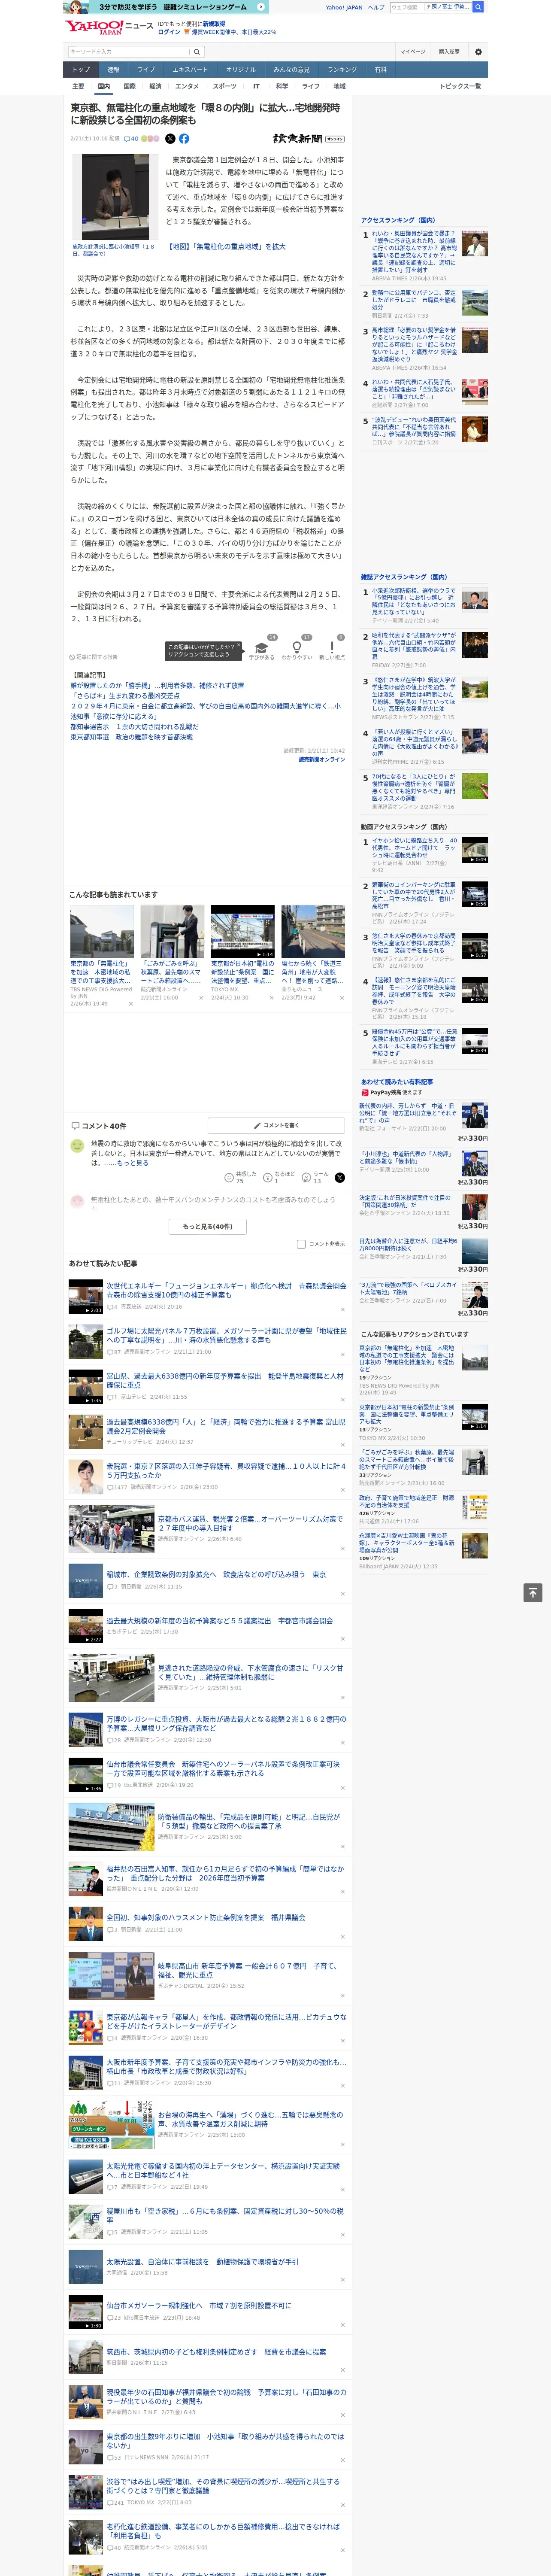Open the article comment count bubble 40
The image size is (551, 2576).
(x=131, y=139)
